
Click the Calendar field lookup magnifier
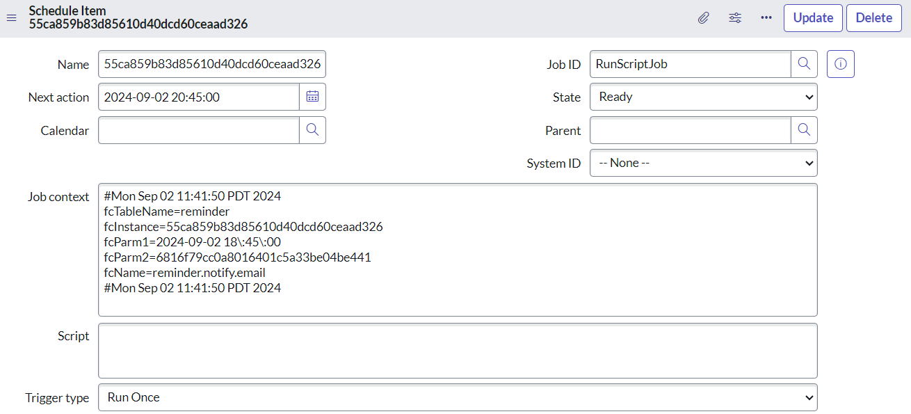point(312,130)
